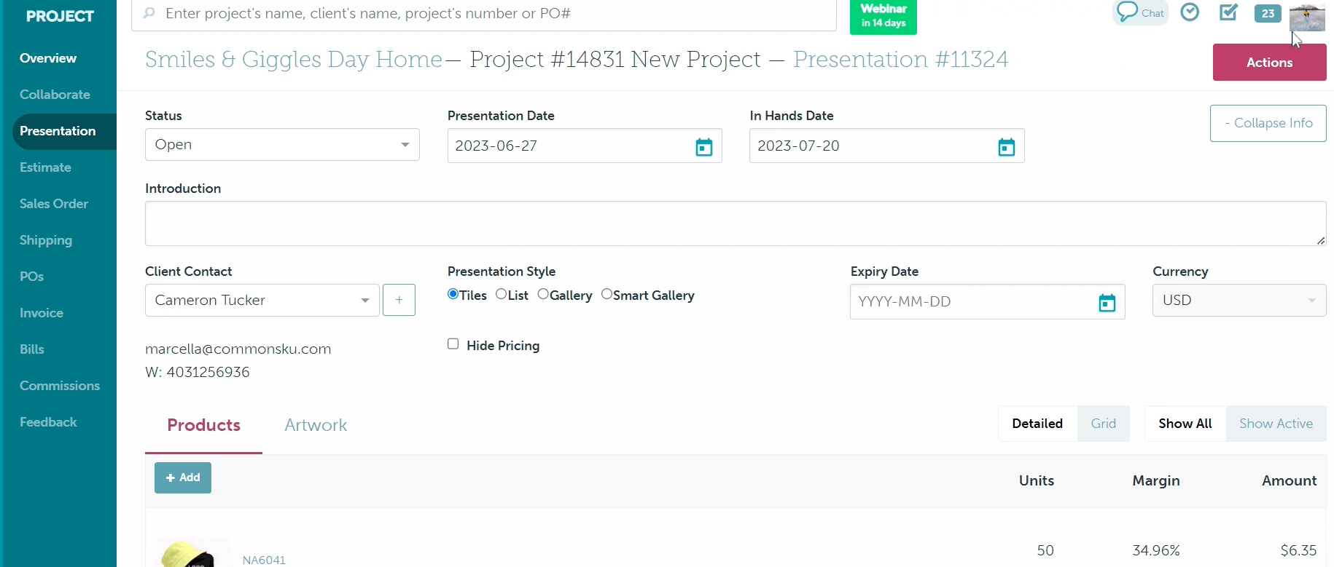This screenshot has width=1334, height=567.
Task: Enable the Hide Pricing checkbox
Action: point(453,344)
